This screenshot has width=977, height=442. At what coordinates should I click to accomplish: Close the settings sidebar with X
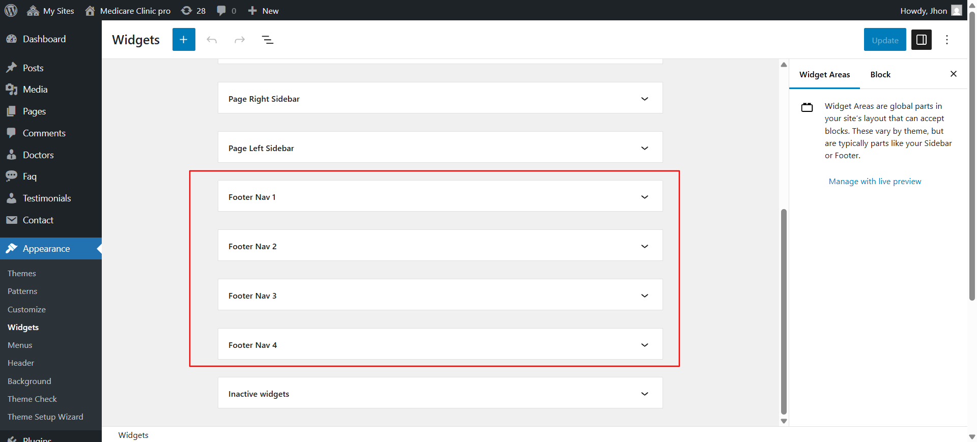point(954,74)
